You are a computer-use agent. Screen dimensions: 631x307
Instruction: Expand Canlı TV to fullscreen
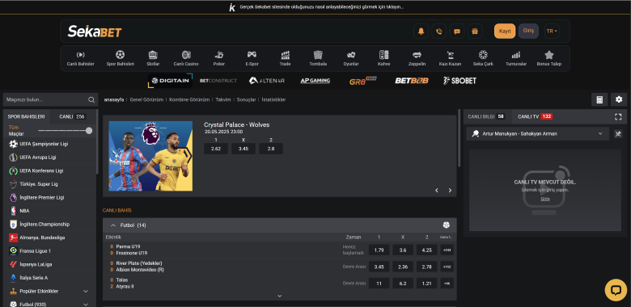point(618,116)
